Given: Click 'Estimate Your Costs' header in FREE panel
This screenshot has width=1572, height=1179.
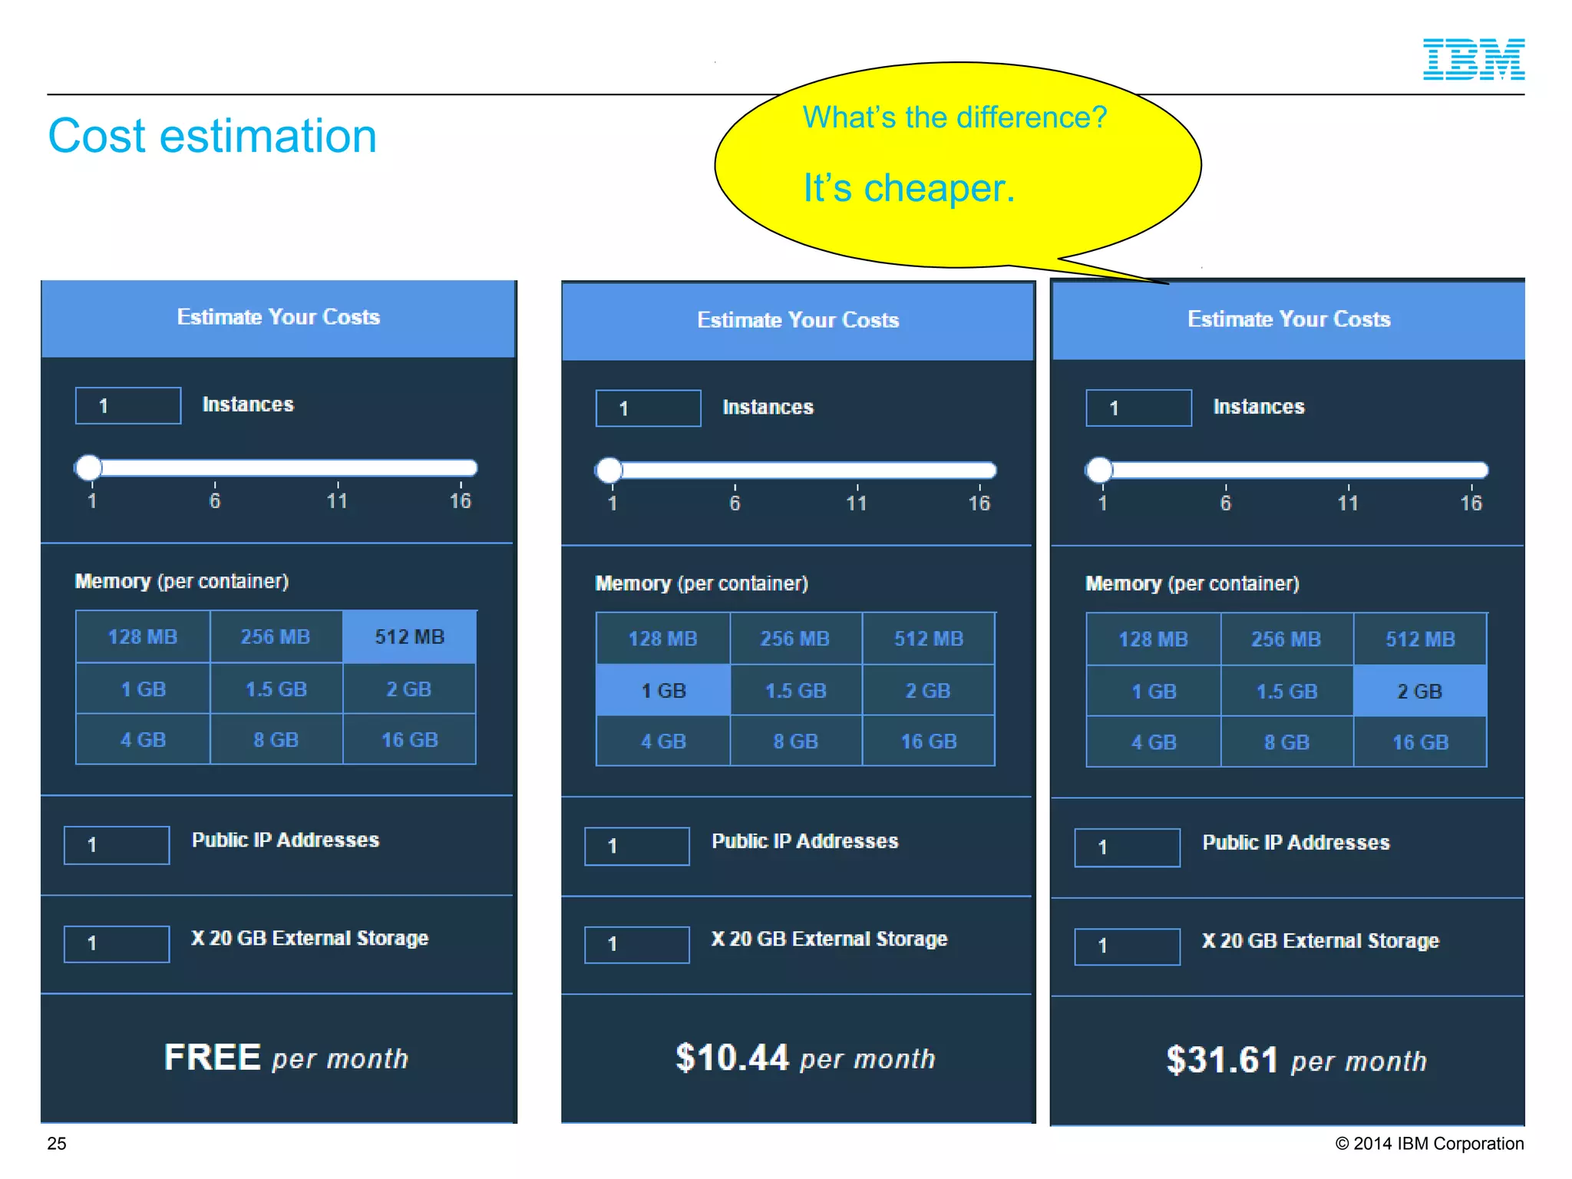Looking at the screenshot, I should 279,317.
